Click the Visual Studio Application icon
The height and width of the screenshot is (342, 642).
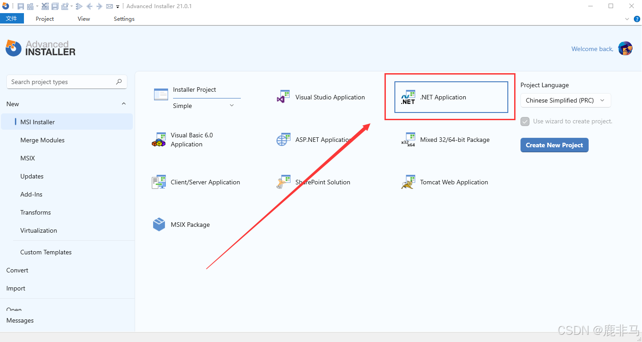click(x=283, y=97)
